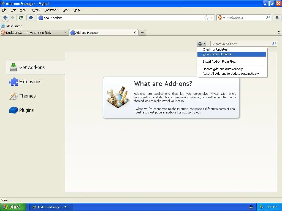
Task: Click the add-ons search magnifier icon
Action: point(274,44)
